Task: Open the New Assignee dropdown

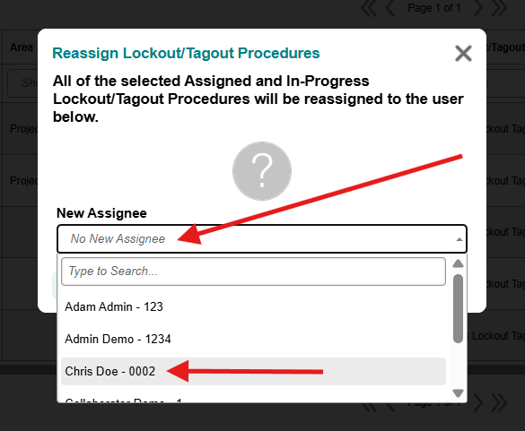Action: [x=262, y=238]
